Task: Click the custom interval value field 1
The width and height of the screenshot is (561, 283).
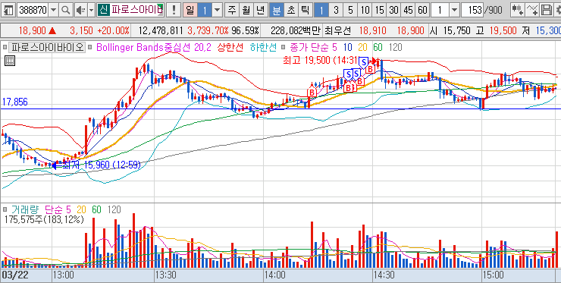Action: (x=440, y=10)
